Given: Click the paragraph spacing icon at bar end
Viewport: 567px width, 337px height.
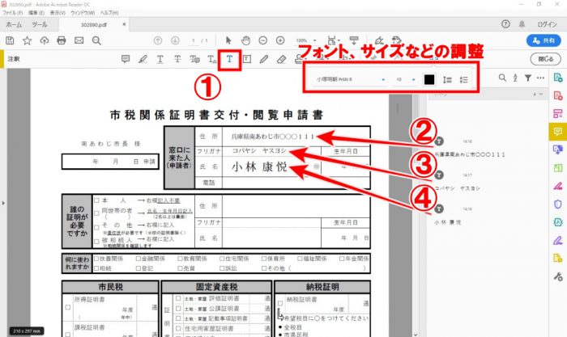Looking at the screenshot, I should click(464, 80).
